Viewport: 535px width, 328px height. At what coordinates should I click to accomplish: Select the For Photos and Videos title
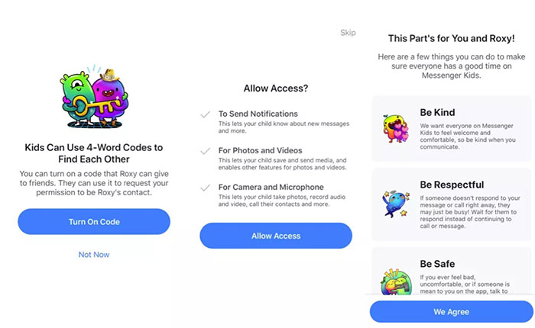[260, 150]
